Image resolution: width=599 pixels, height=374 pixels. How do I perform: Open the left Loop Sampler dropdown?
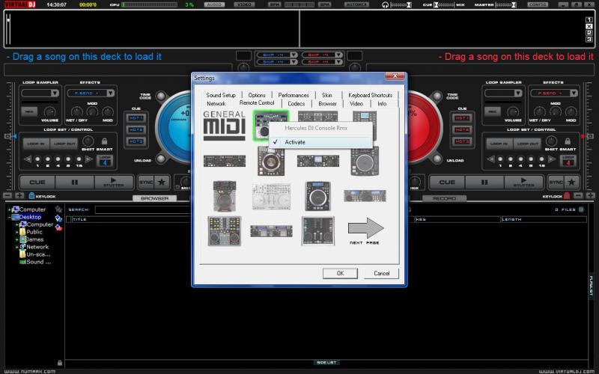(55, 93)
